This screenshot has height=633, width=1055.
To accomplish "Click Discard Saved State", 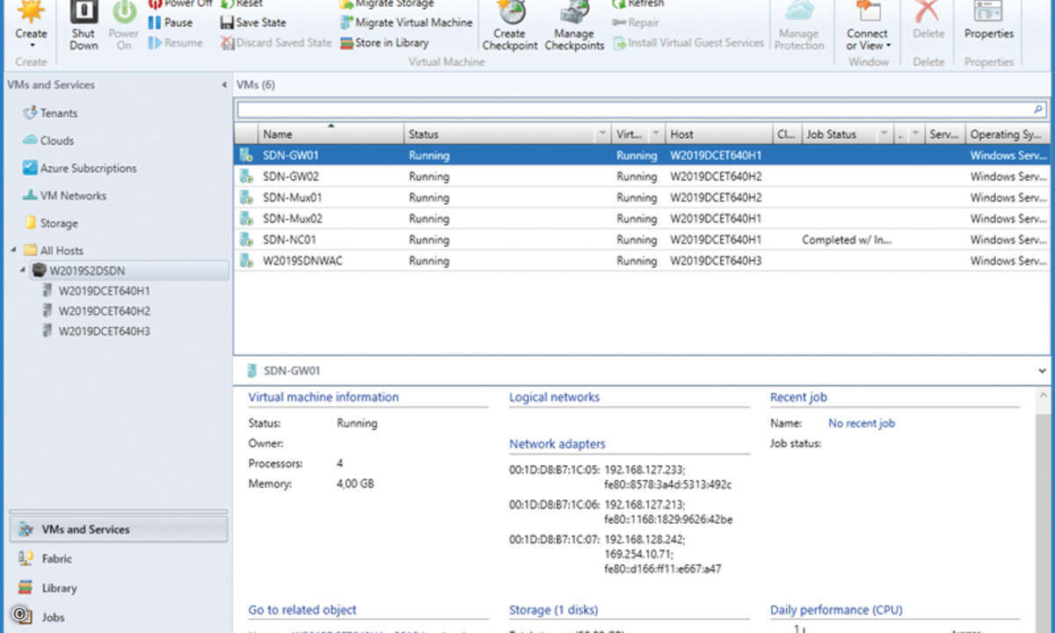I will coord(277,43).
